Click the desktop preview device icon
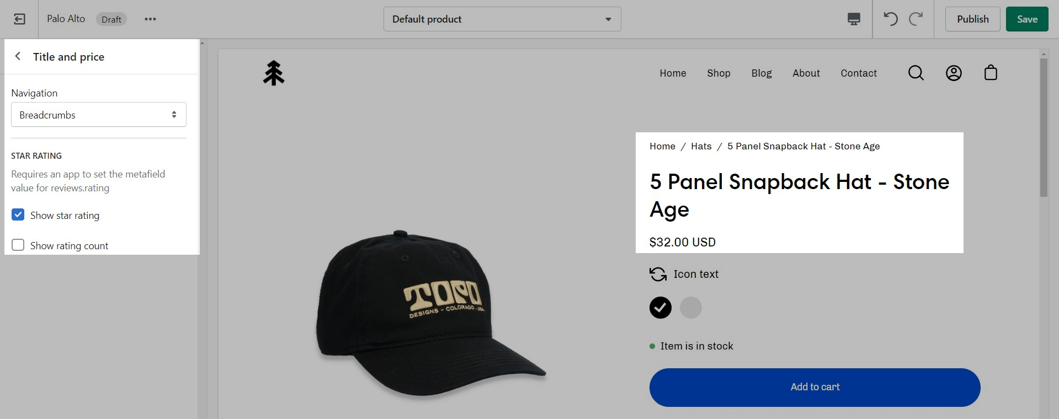The image size is (1059, 419). pos(854,19)
